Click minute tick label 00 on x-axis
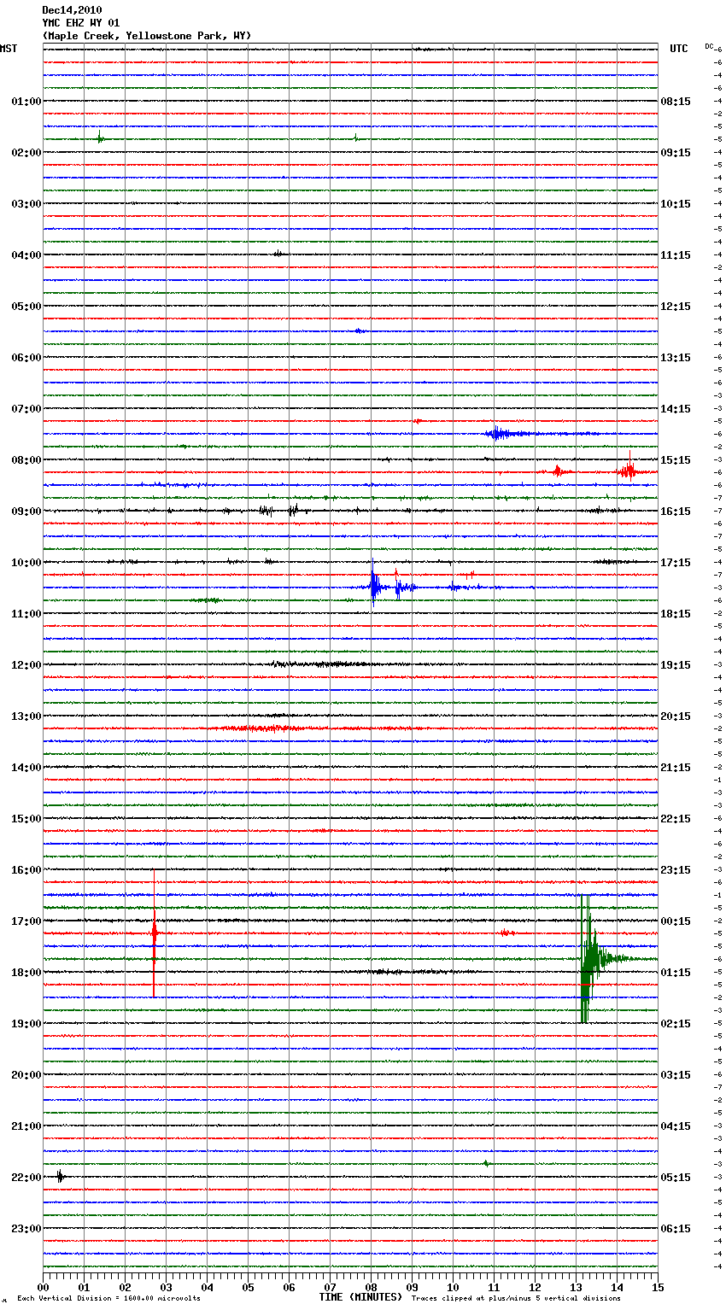The image size is (726, 1310). click(43, 1287)
